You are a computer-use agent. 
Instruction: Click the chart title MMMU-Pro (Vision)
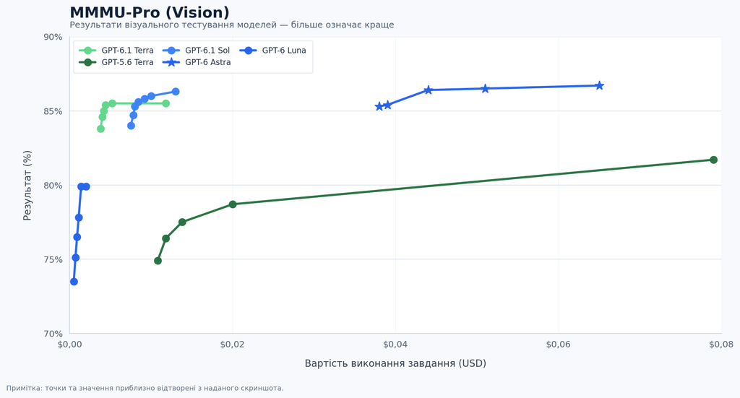click(x=150, y=12)
